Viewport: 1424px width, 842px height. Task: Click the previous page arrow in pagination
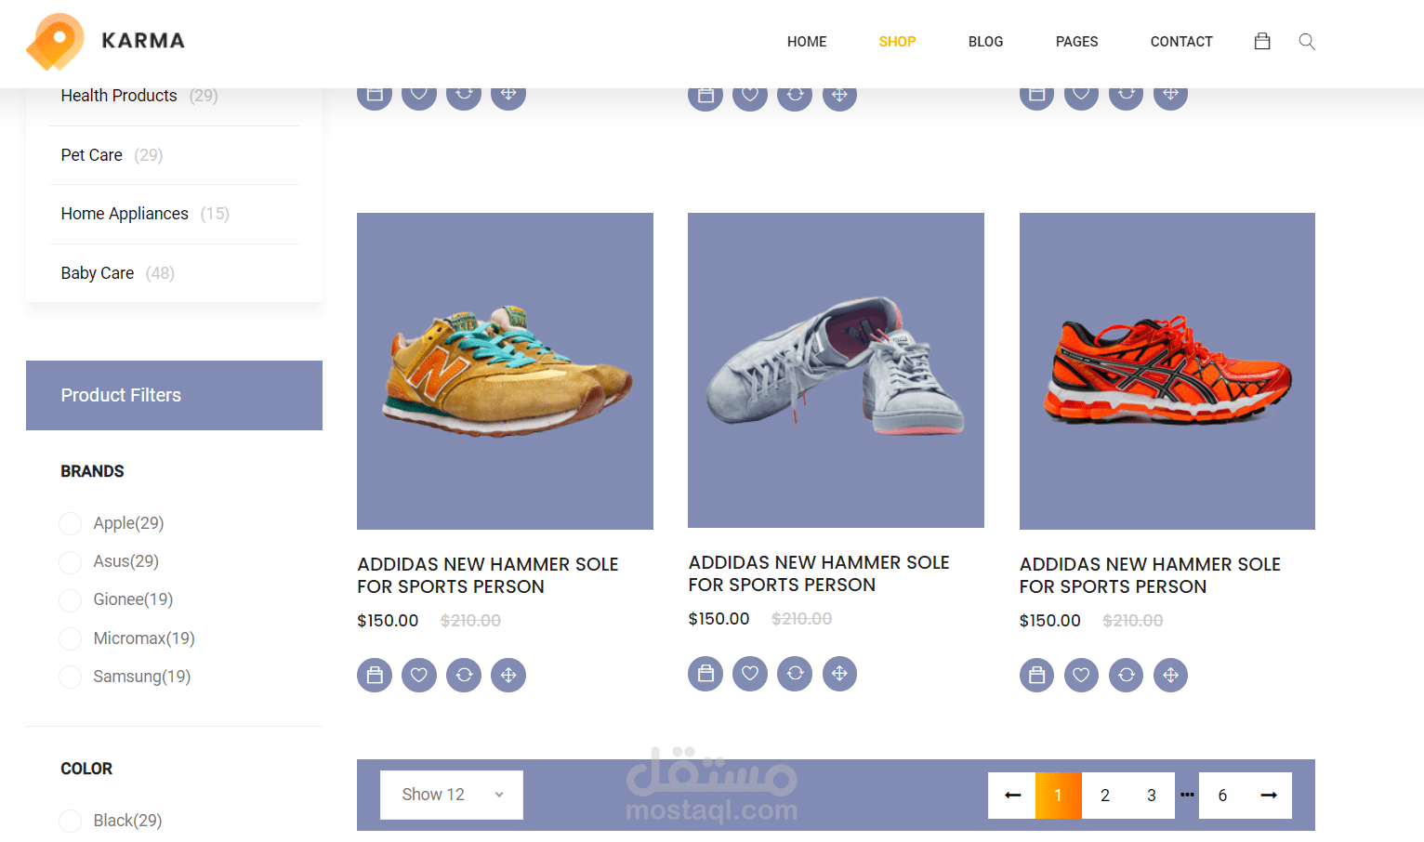[1012, 796]
